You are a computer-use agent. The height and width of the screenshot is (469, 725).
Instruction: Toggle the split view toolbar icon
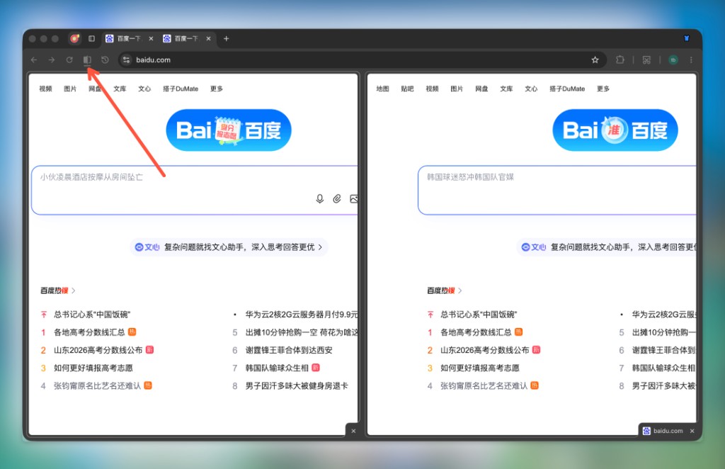pyautogui.click(x=87, y=60)
